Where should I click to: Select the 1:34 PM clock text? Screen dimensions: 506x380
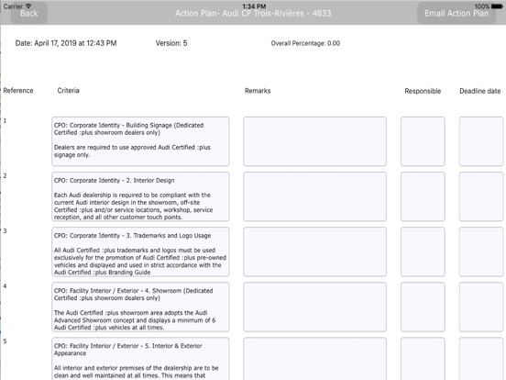tap(254, 6)
